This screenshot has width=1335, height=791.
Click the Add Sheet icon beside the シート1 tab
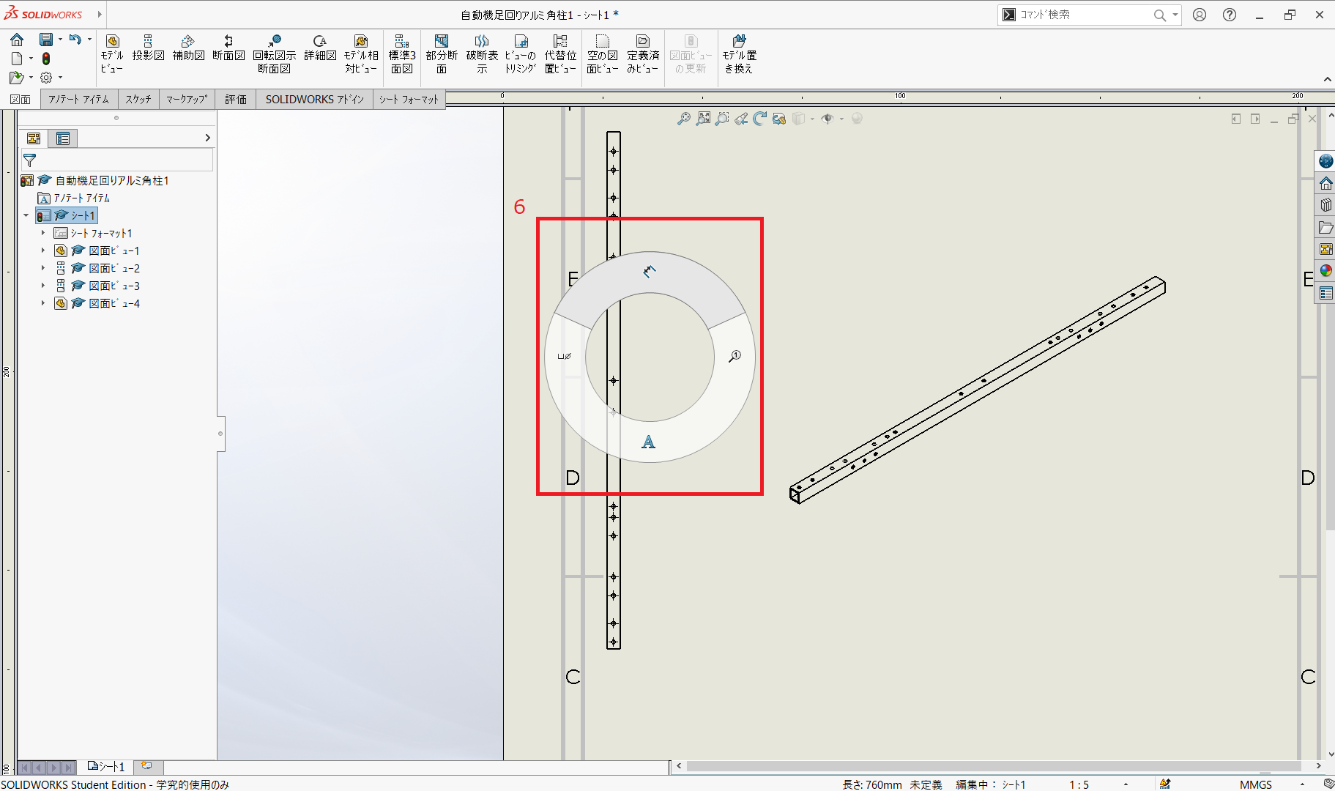click(x=146, y=766)
